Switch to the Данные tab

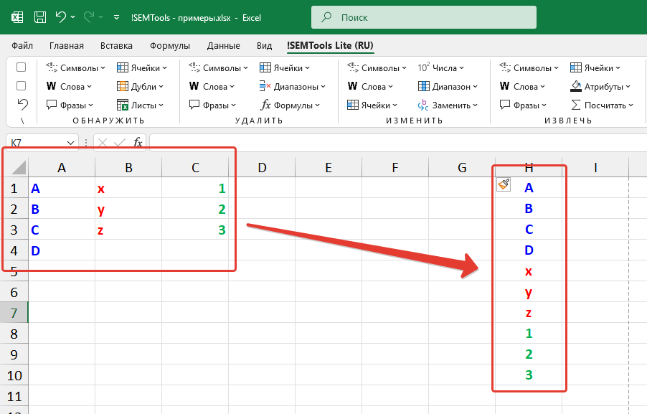pos(223,45)
